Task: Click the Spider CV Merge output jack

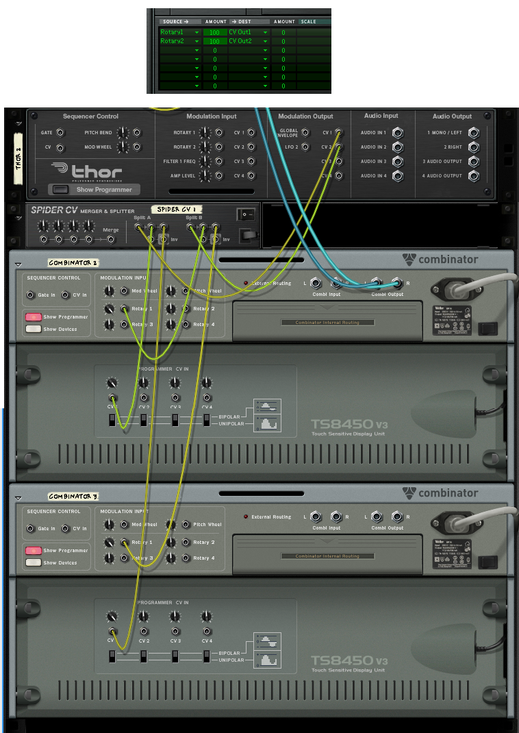Action: pyautogui.click(x=111, y=240)
